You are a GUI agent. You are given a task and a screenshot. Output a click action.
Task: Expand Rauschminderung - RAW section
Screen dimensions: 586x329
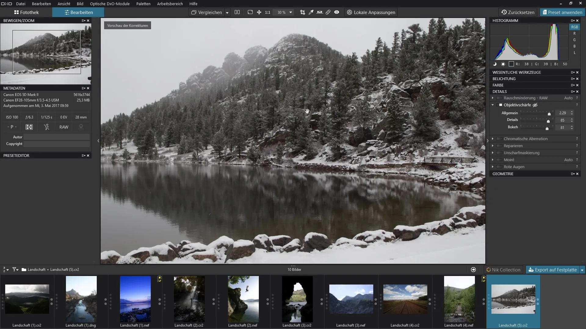coord(493,98)
